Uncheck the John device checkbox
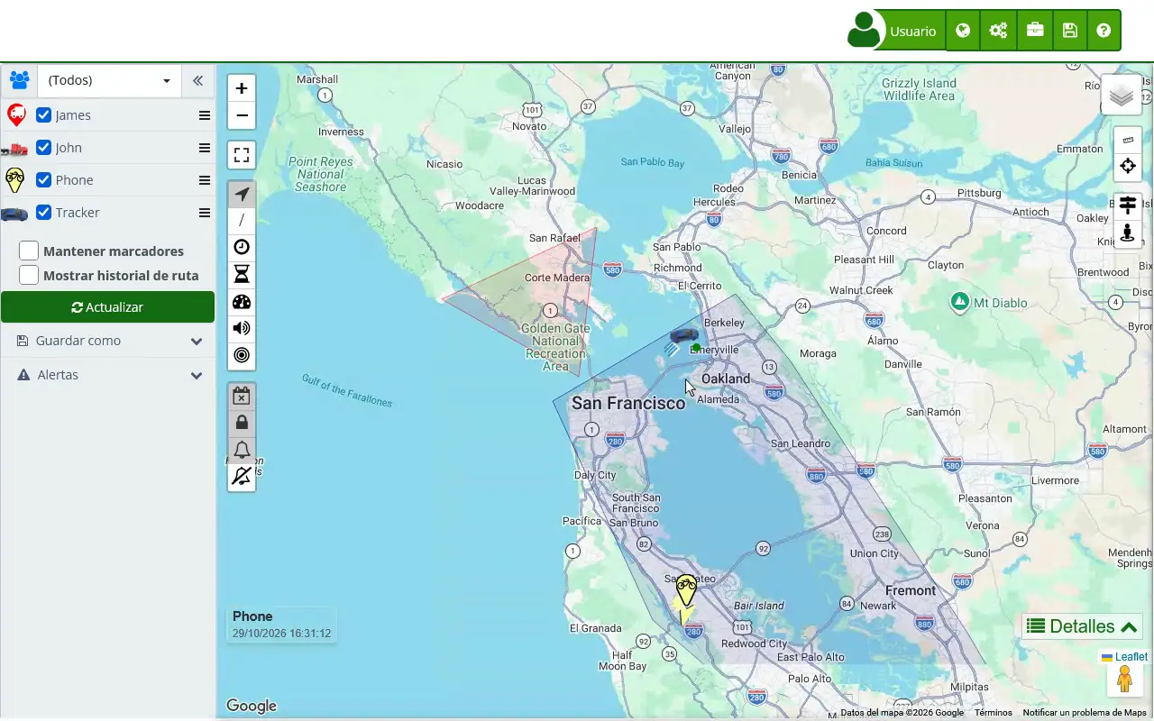The width and height of the screenshot is (1154, 721). tap(43, 148)
